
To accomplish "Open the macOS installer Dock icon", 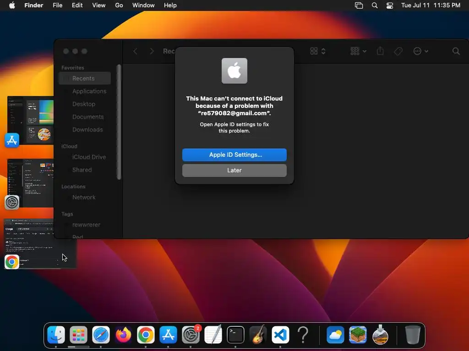I will [x=380, y=335].
